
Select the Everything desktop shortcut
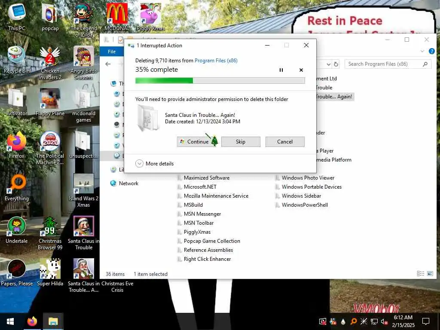click(x=17, y=187)
